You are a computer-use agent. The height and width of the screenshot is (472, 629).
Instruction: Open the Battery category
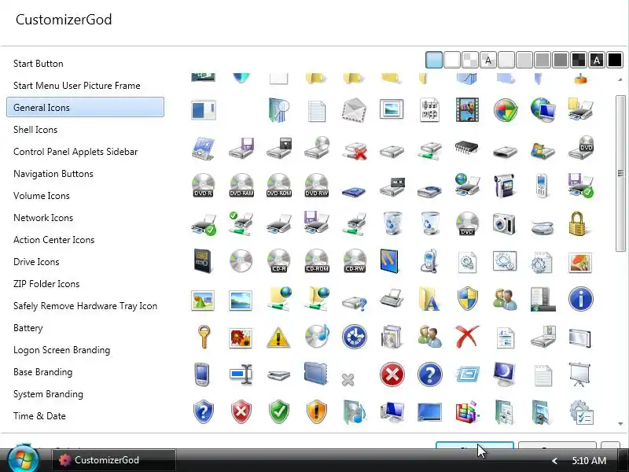pos(28,328)
